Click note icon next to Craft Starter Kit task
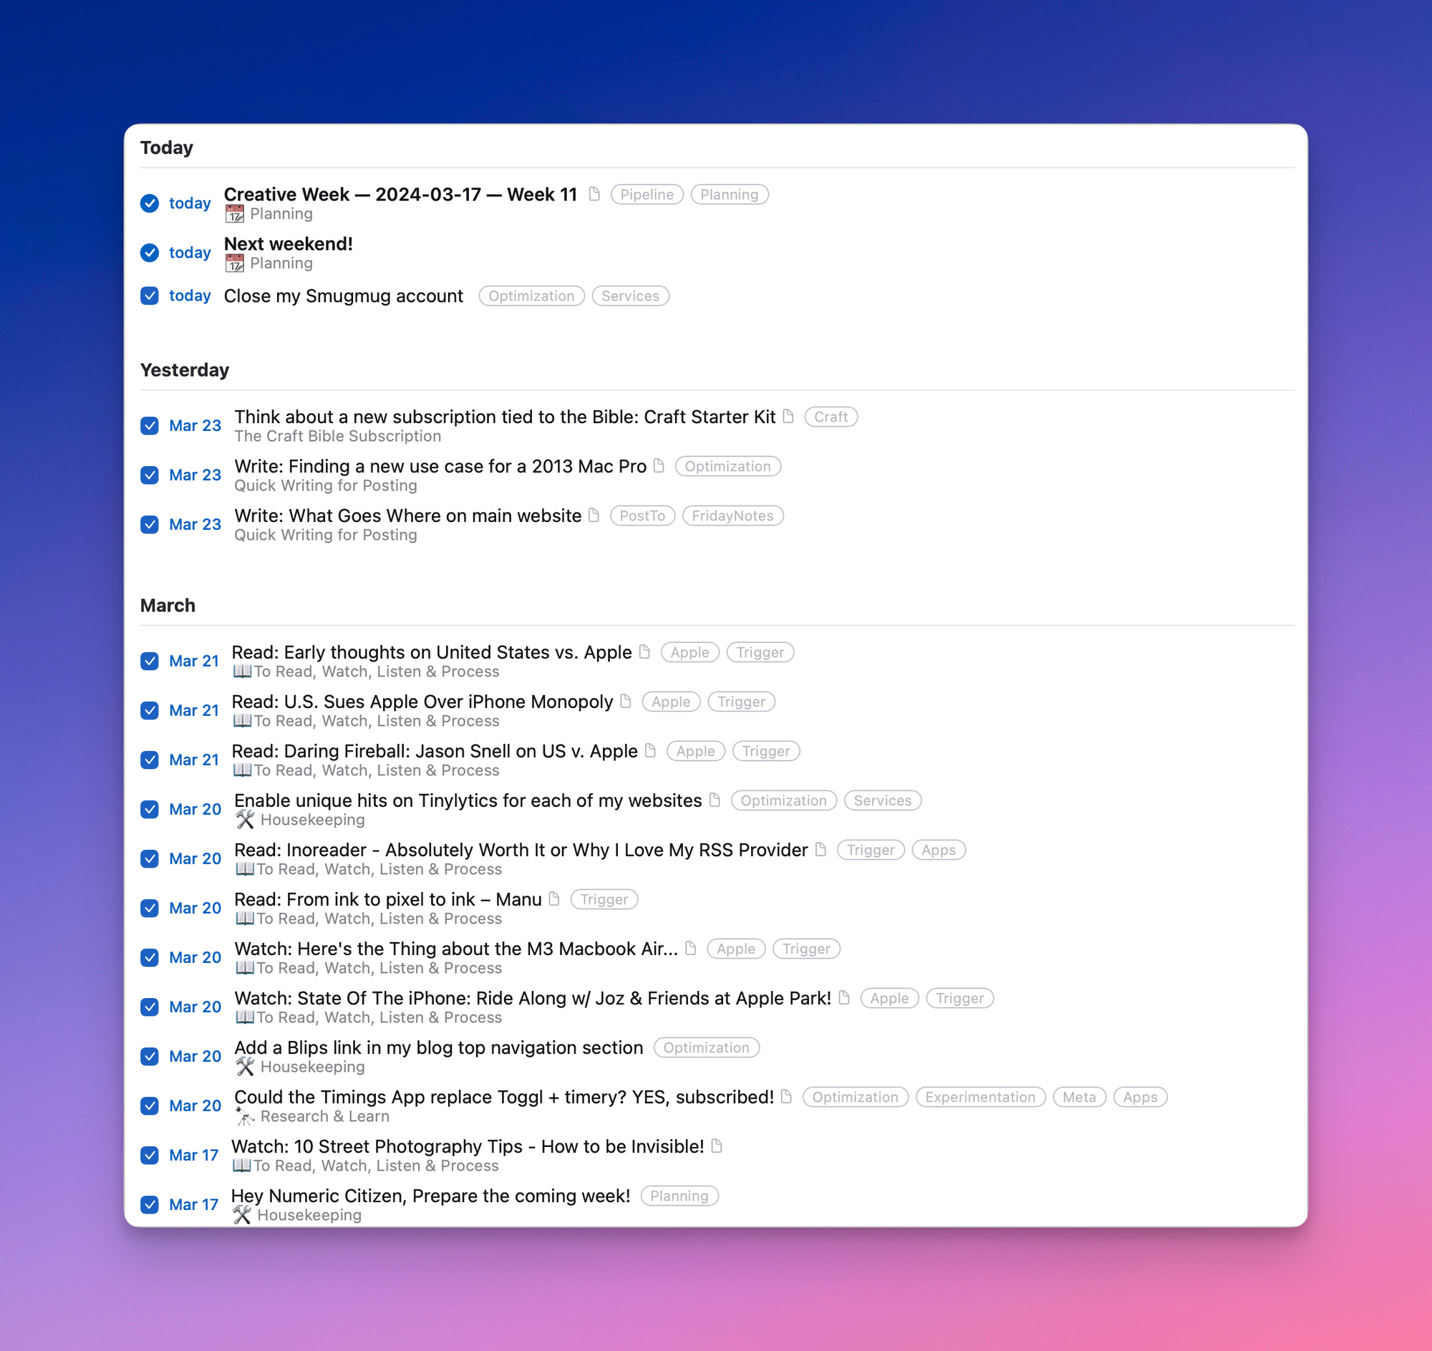The image size is (1432, 1351). click(x=788, y=416)
